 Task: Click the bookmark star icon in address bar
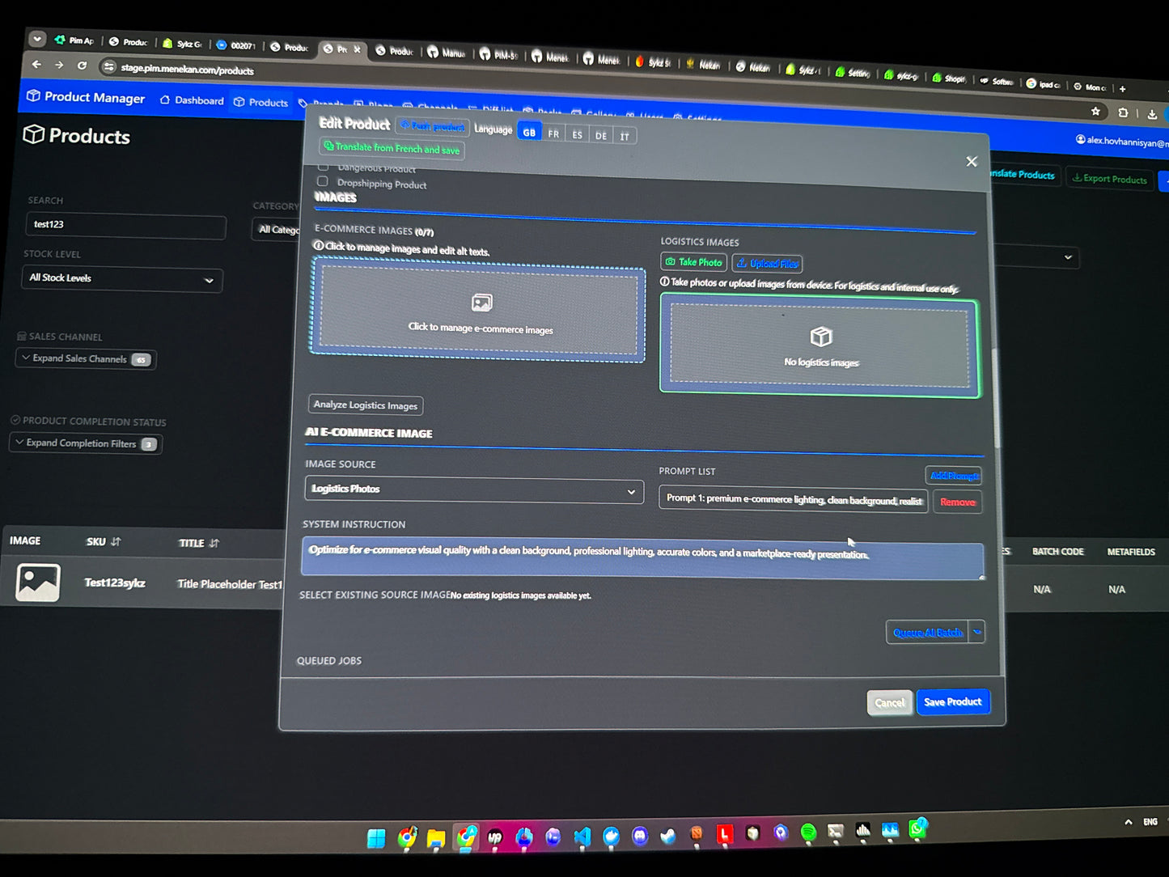1095,111
